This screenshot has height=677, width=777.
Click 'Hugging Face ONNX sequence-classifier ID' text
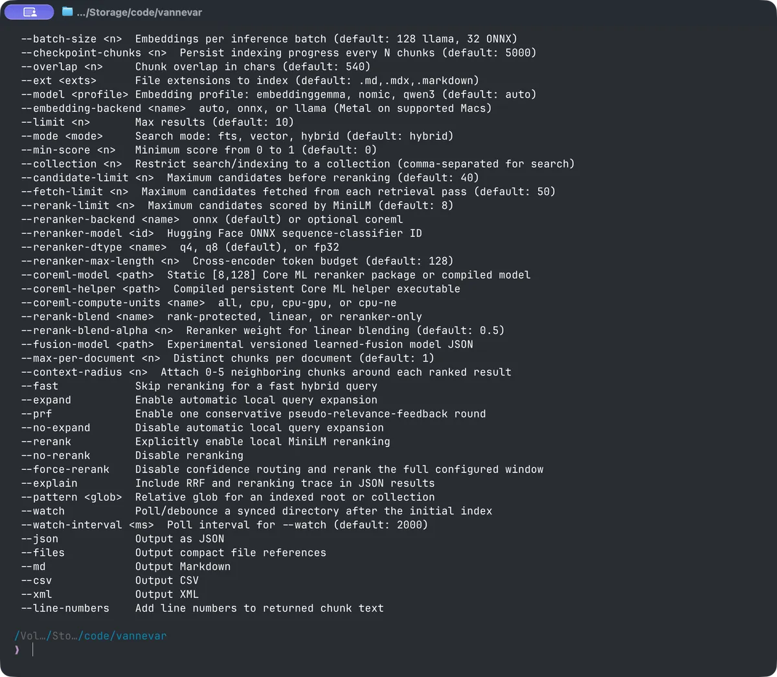coord(295,234)
